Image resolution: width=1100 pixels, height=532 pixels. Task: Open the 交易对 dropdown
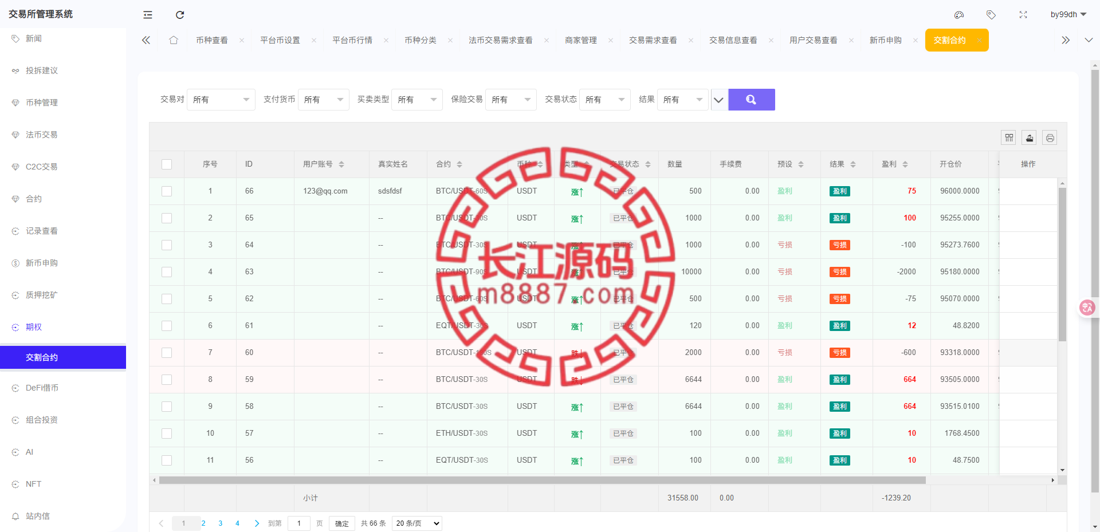pos(221,100)
